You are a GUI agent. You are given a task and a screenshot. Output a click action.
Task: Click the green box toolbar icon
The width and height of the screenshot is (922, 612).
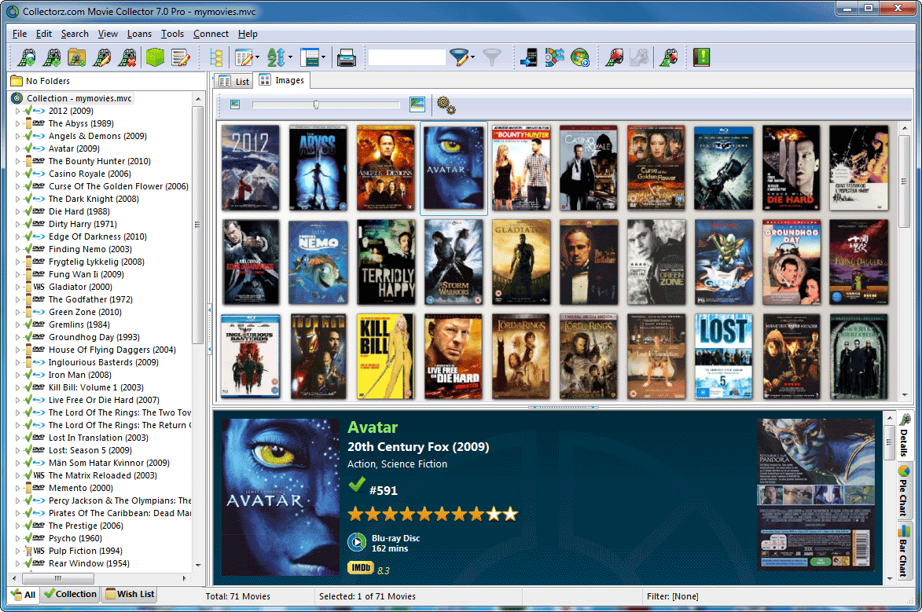(x=155, y=57)
